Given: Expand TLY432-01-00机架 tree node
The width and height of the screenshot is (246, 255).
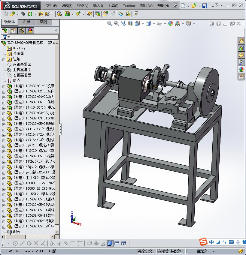Looking at the screenshot, I should (x=4, y=87).
